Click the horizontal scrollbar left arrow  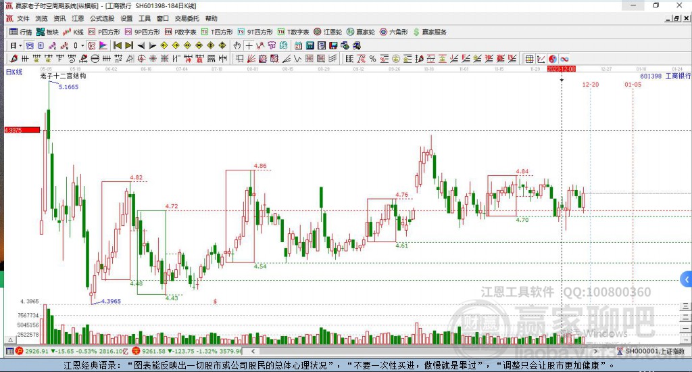253,351
